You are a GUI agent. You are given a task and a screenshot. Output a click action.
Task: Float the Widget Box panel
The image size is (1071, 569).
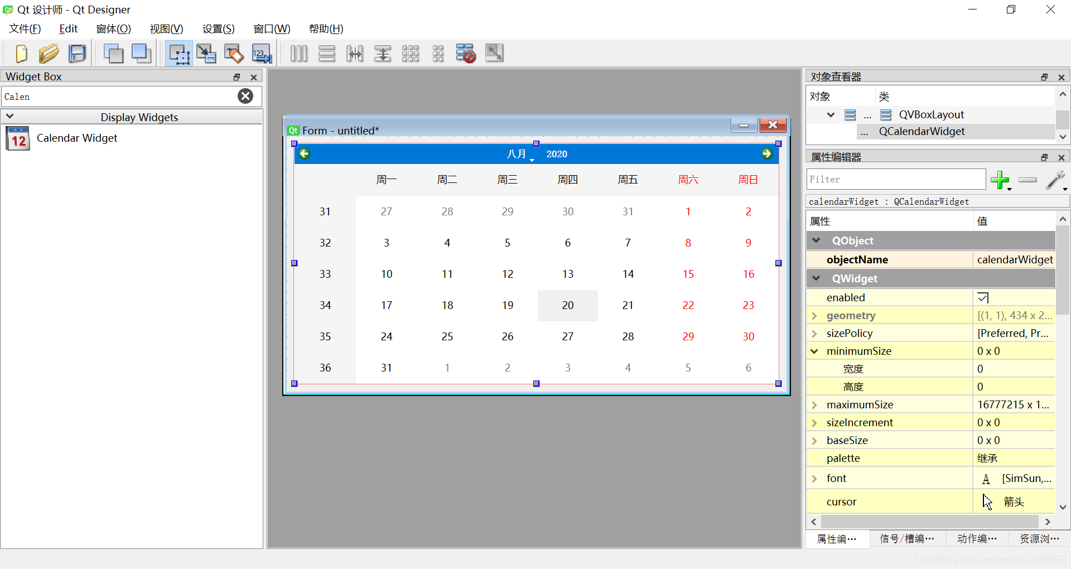[237, 77]
